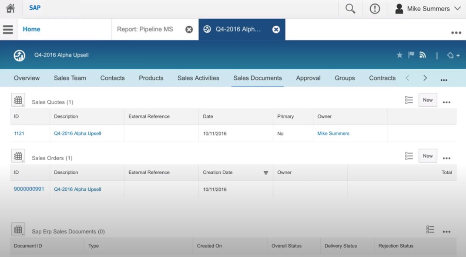Open global search with the magnifier icon
The image size is (466, 257).
[350, 8]
